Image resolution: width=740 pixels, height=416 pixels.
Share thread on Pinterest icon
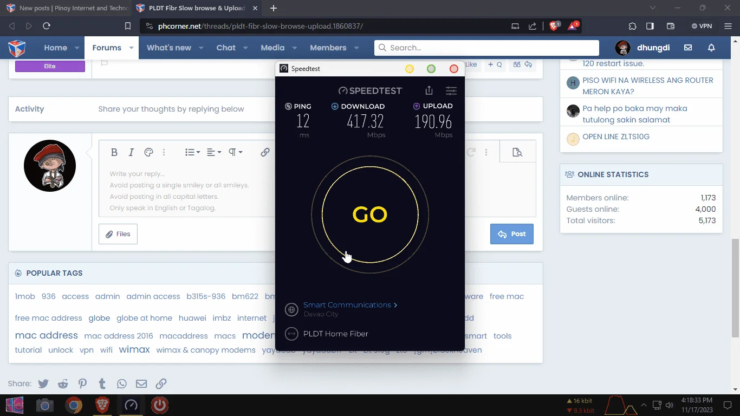pyautogui.click(x=82, y=383)
